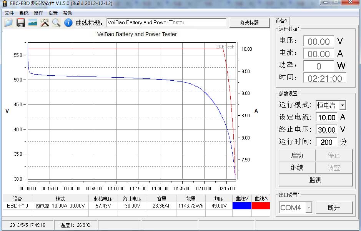Image resolution: width=361 pixels, height=231 pixels.
Task: Click the blue 曲线V color swatch
Action: click(x=242, y=206)
